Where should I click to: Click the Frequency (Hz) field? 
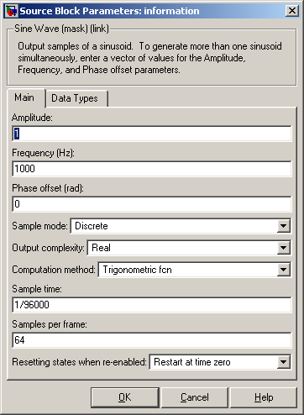click(x=152, y=169)
